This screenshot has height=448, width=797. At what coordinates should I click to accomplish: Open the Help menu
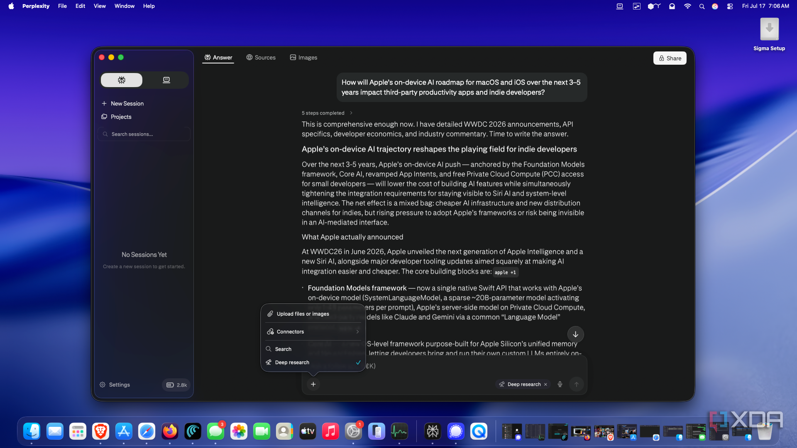(x=149, y=6)
